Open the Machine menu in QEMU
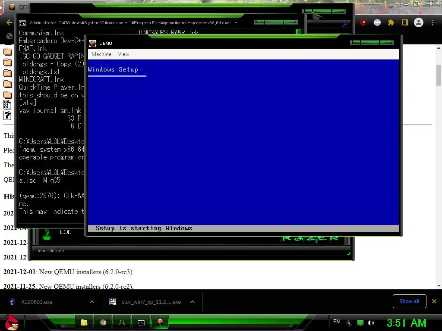442x331 pixels. [101, 54]
